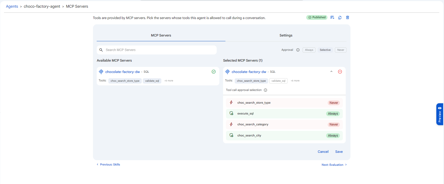444x184 pixels.
Task: Click Cancel button
Action: 323,152
